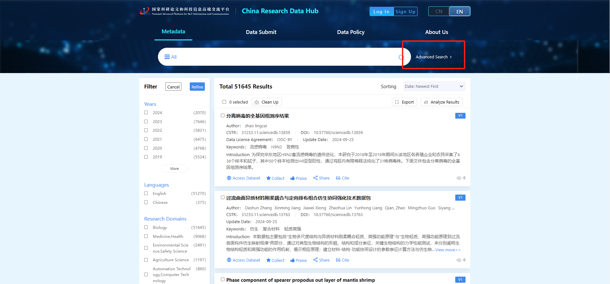Tick the Medicine,Health domain checkbox

point(146,236)
